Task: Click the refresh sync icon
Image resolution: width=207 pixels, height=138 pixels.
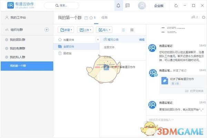Action: tap(176, 6)
